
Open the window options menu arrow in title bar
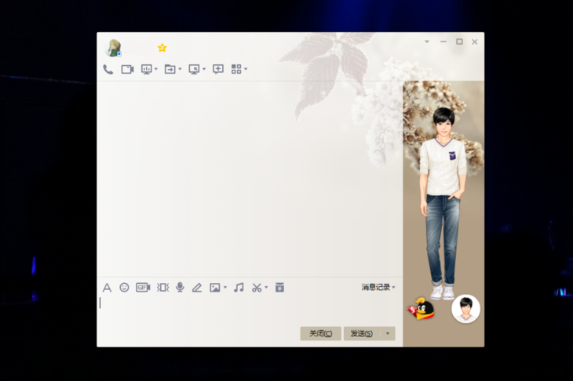pyautogui.click(x=427, y=42)
